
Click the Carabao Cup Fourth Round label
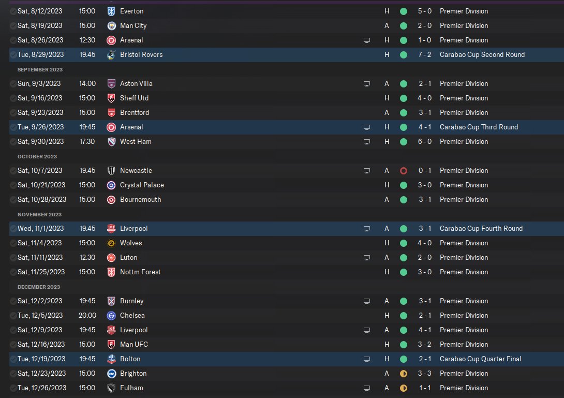[x=481, y=228]
